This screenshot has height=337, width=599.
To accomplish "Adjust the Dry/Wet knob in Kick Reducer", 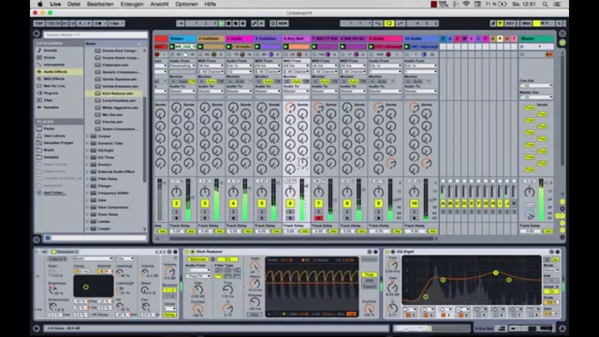I will pyautogui.click(x=370, y=308).
